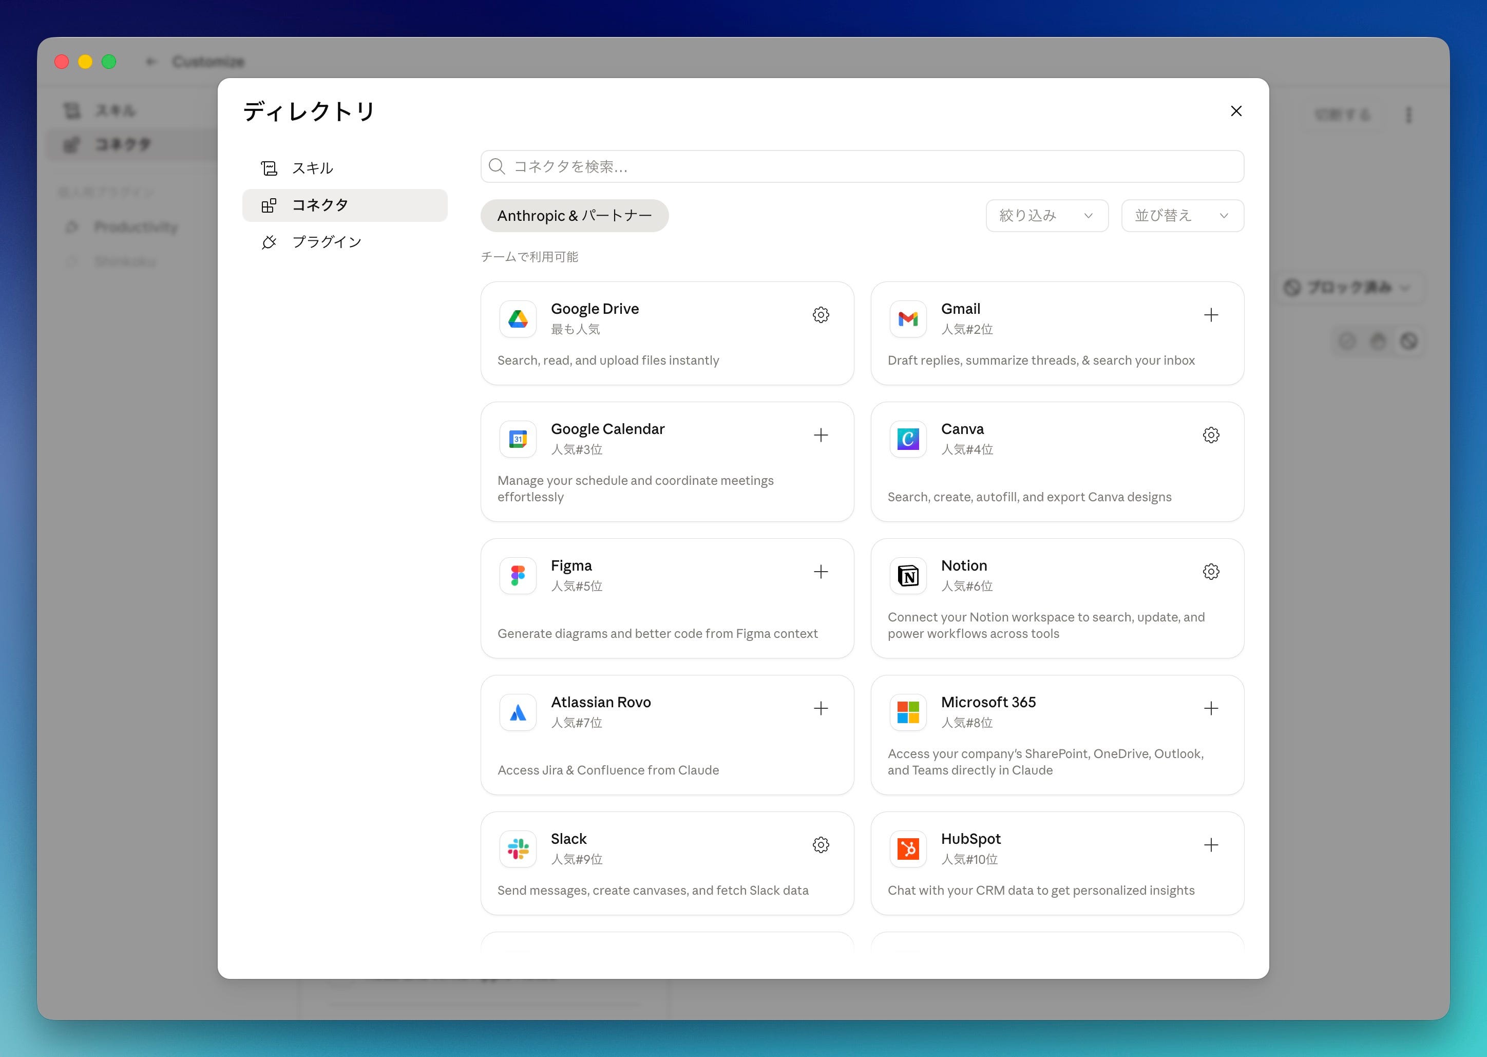Open the Figma card title
This screenshot has height=1057, width=1487.
571,566
